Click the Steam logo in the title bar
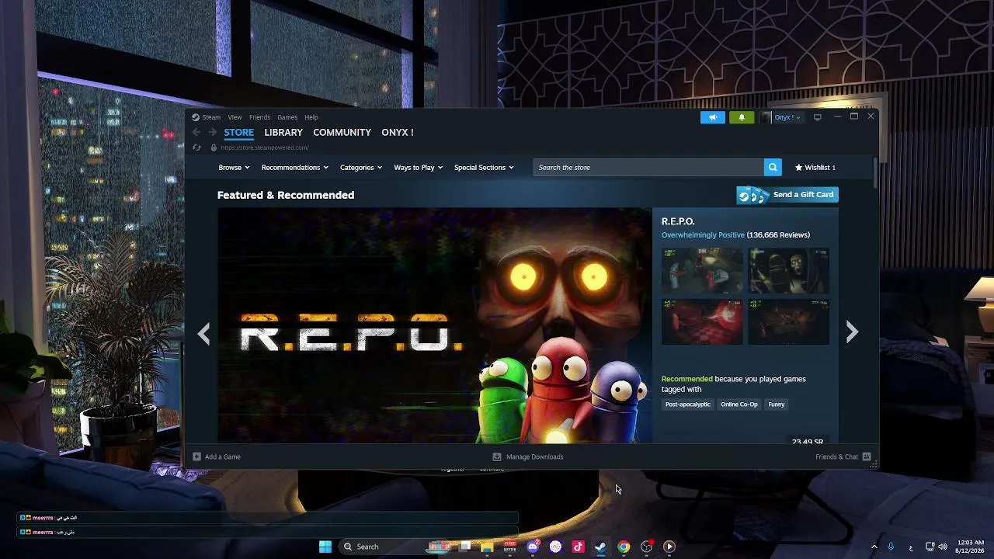The height and width of the screenshot is (559, 994). point(196,117)
